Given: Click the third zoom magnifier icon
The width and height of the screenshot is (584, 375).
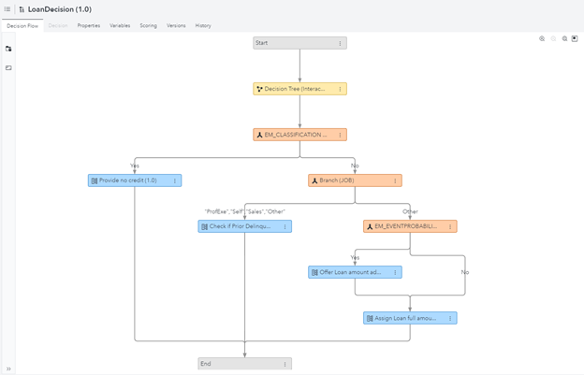Looking at the screenshot, I should [x=564, y=38].
